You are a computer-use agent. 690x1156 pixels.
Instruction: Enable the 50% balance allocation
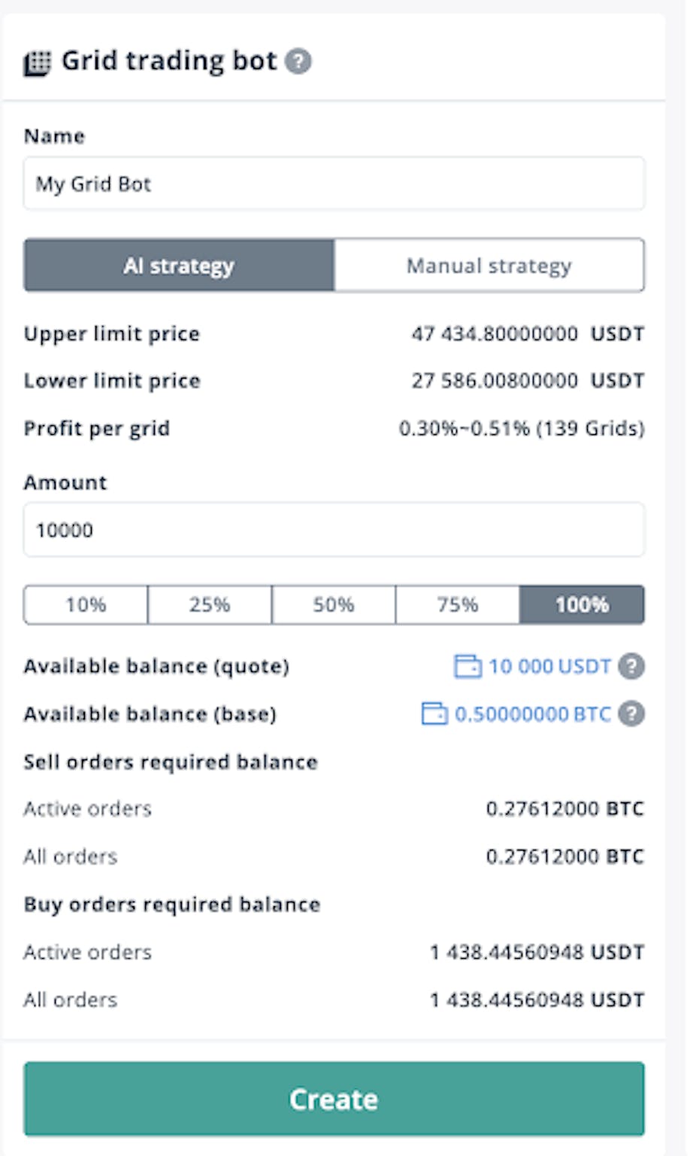(333, 604)
